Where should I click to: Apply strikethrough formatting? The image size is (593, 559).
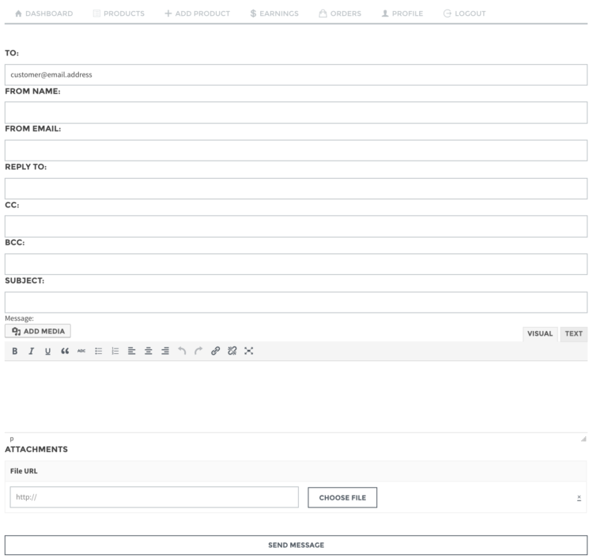[x=81, y=351]
